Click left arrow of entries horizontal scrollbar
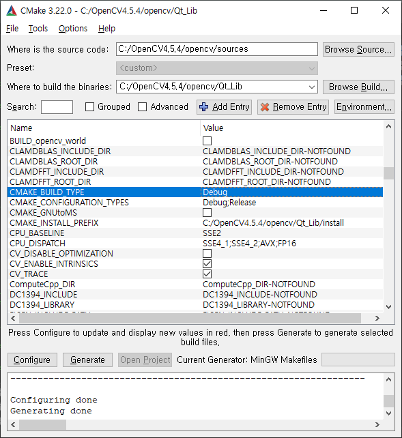 pyautogui.click(x=13, y=318)
